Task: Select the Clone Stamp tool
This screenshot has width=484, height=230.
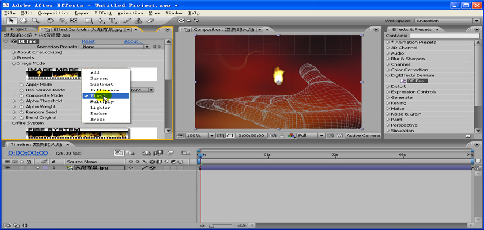Action: (138, 21)
